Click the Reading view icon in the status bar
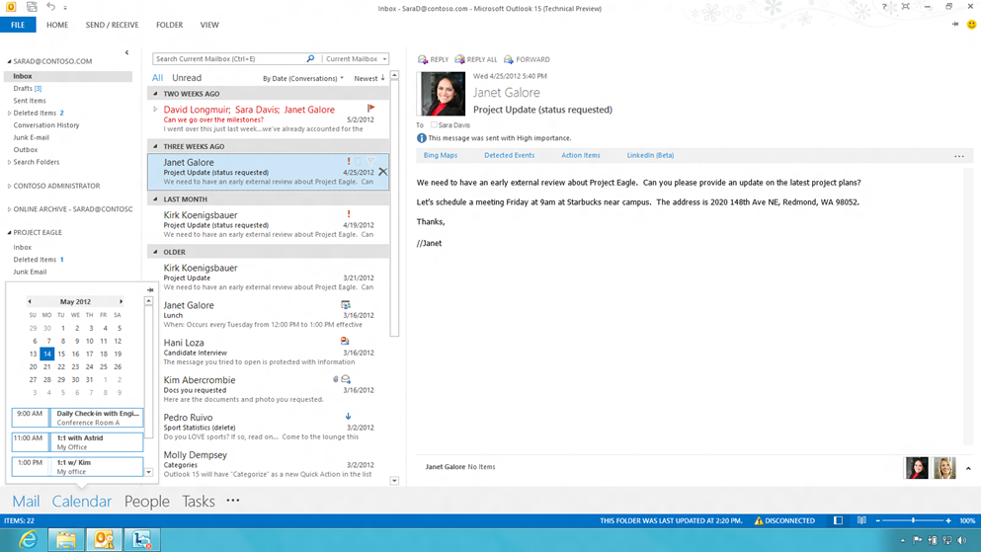The image size is (981, 552). coord(861,520)
